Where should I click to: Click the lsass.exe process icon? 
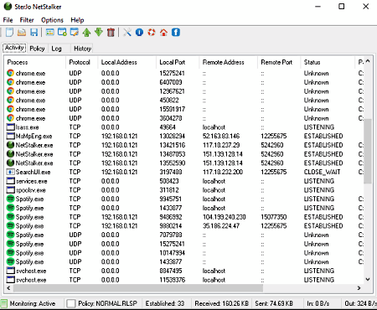[11, 127]
